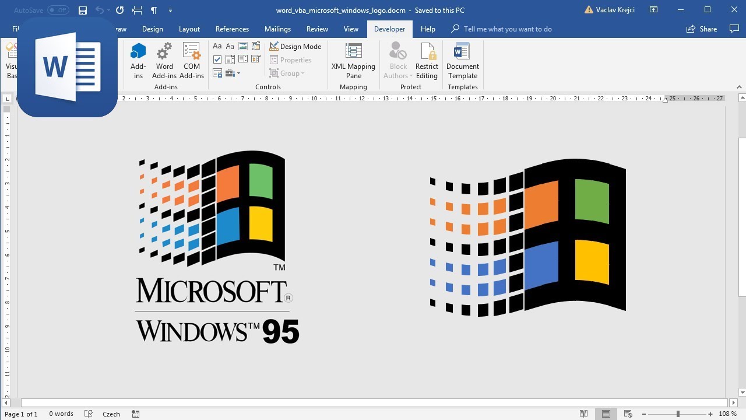
Task: Open COM Add-ins dialog
Action: coord(192,61)
